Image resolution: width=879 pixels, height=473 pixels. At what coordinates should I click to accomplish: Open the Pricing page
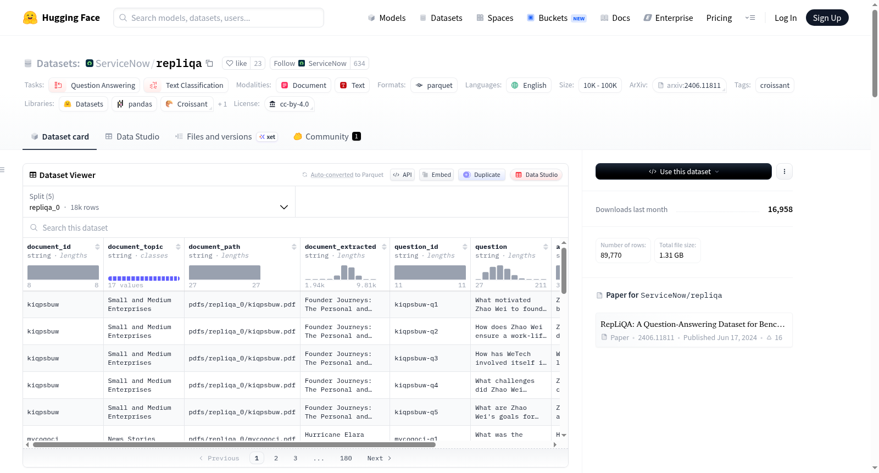[719, 18]
